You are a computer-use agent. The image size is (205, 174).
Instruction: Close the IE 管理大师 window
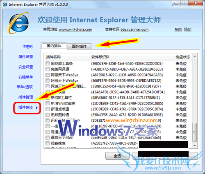(196, 3)
